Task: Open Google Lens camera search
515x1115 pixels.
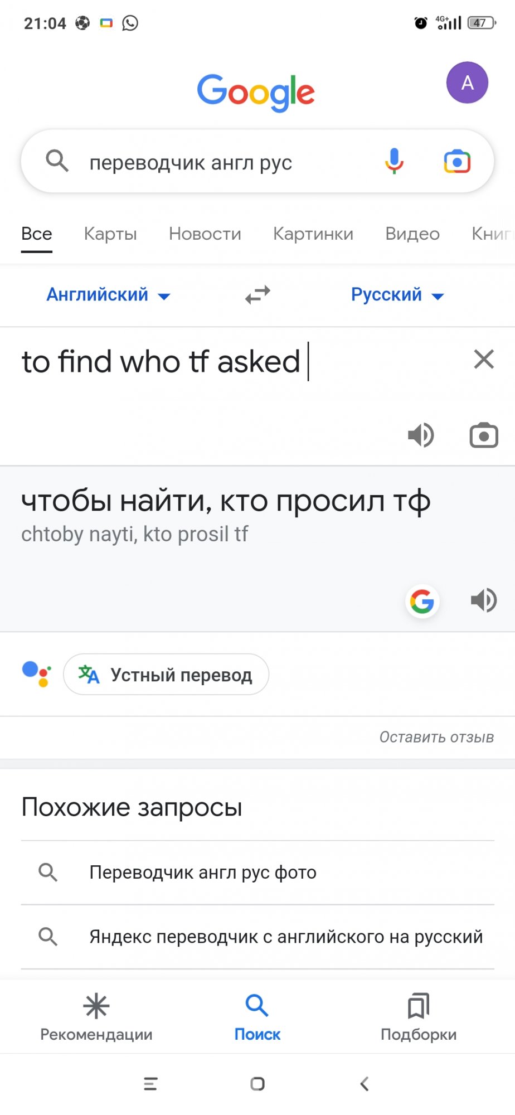Action: 457,162
